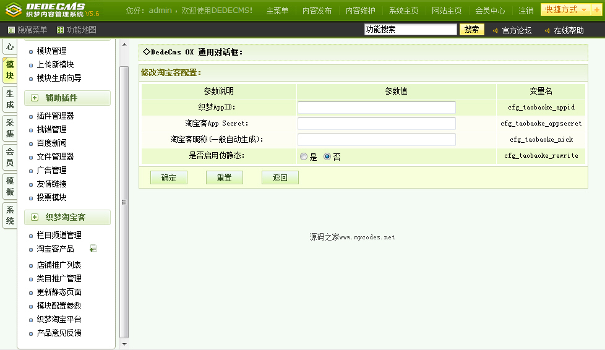Open 店铺推广列表 in sidebar

click(x=59, y=265)
